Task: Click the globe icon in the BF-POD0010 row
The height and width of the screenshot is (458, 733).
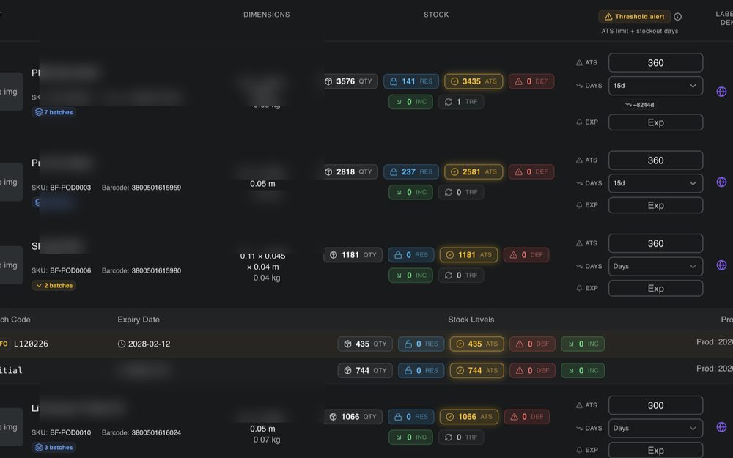Action: tap(721, 426)
